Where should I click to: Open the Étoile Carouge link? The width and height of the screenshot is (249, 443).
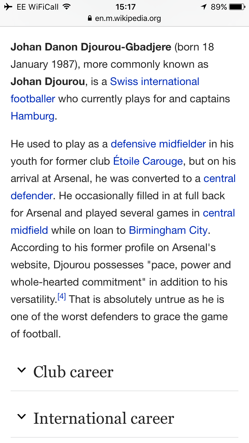[148, 161]
